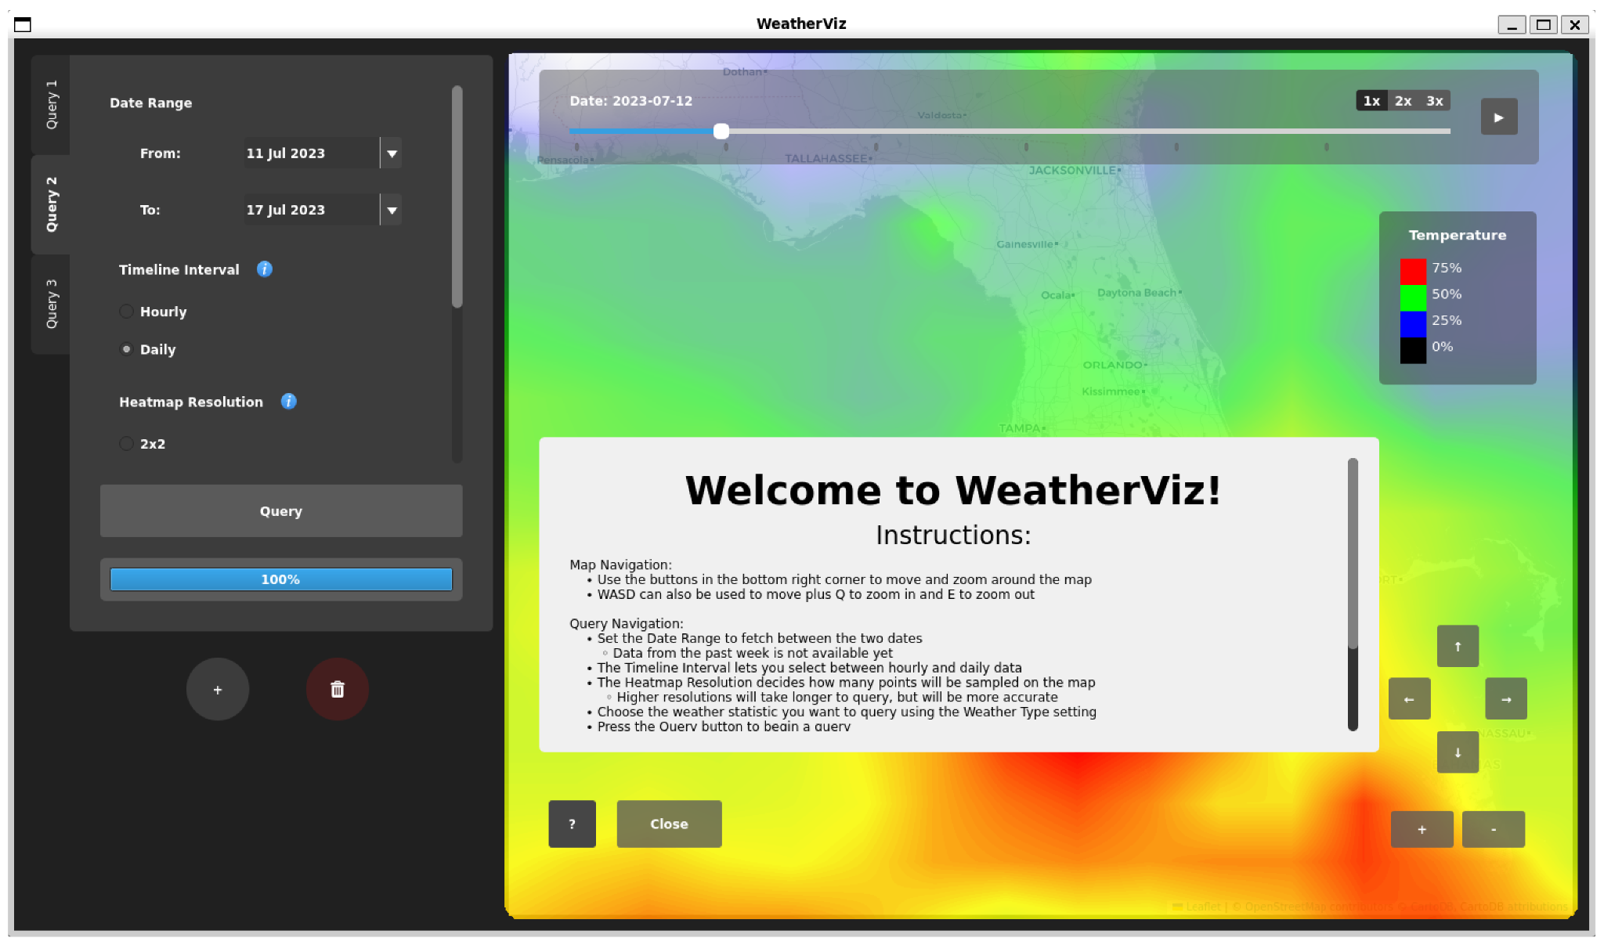The width and height of the screenshot is (1604, 945).
Task: Open the To date dropdown
Action: click(x=392, y=210)
